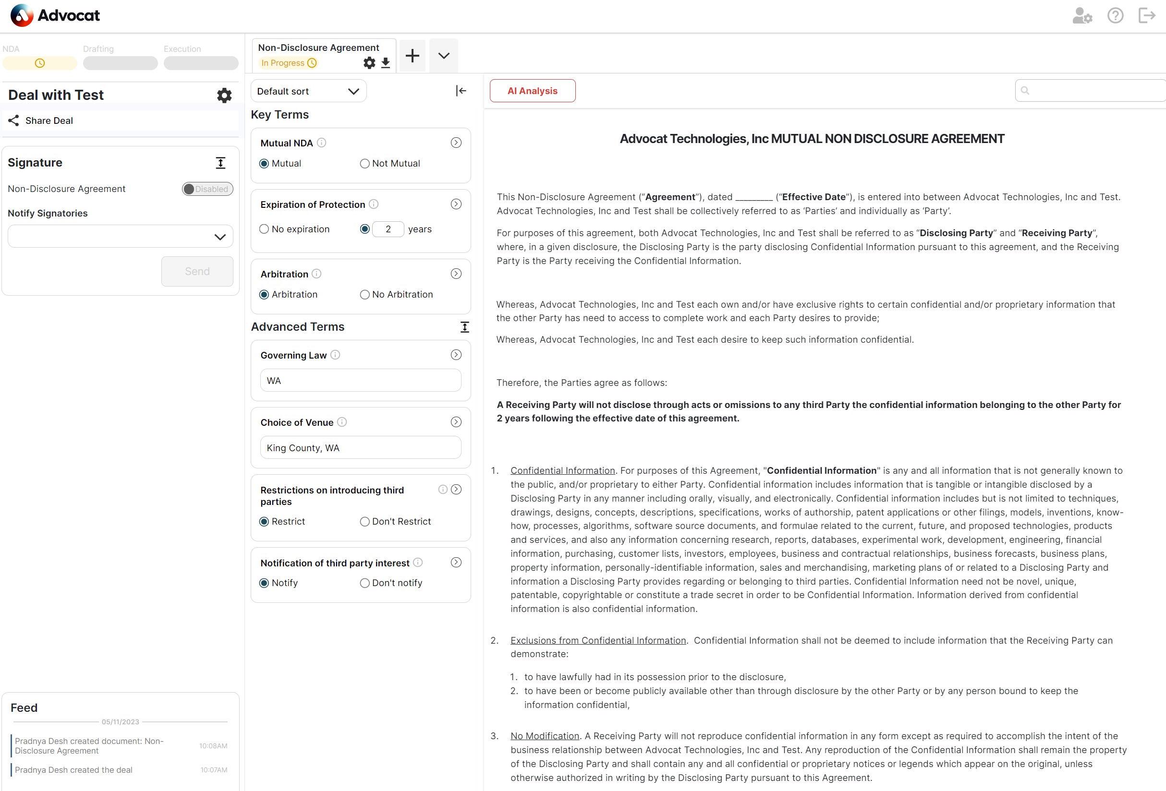1166x791 pixels.
Task: Show info for Governing Law
Action: 335,355
